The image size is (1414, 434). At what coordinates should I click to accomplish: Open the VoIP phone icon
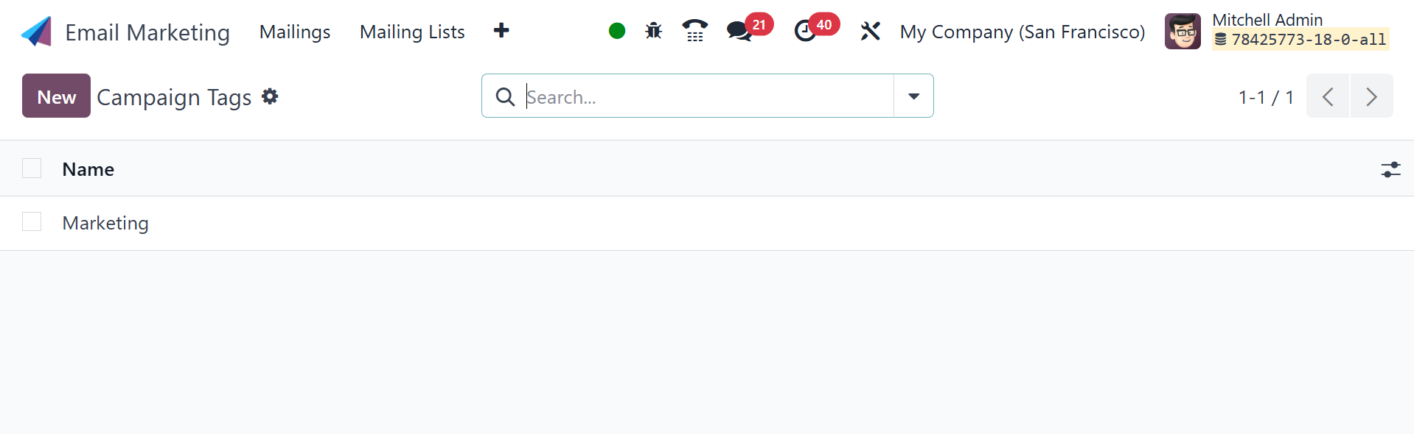[x=694, y=31]
